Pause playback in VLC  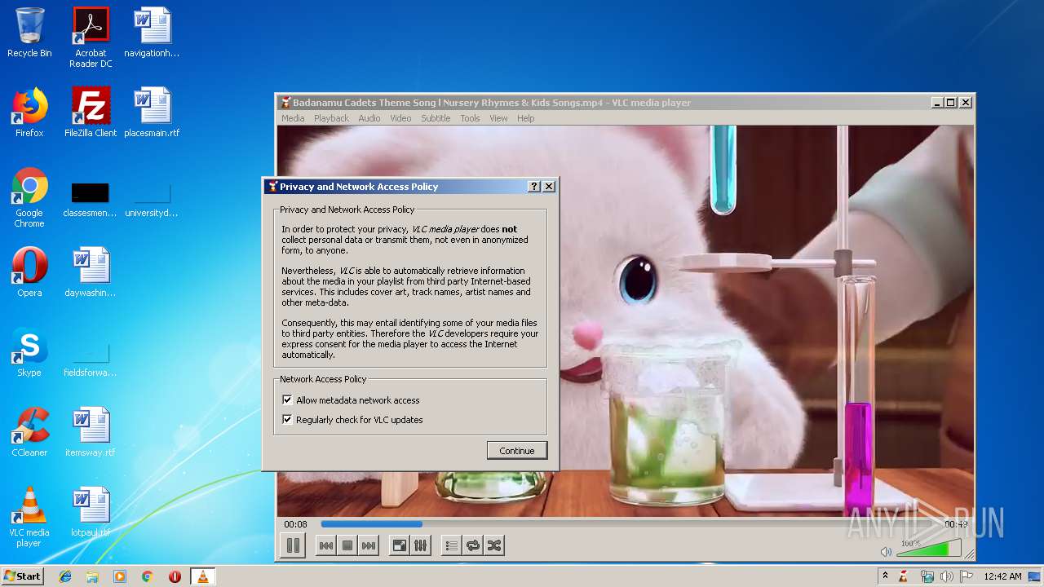pyautogui.click(x=293, y=545)
